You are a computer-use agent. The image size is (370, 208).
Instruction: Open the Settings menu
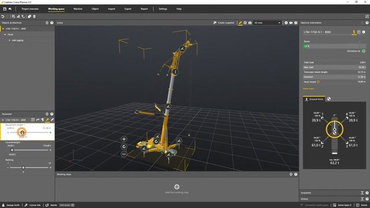[163, 9]
